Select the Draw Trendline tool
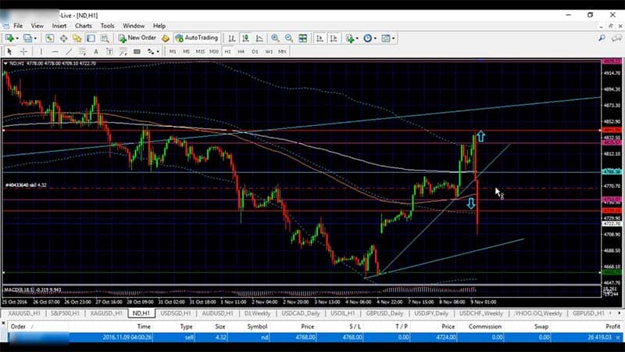 66,51
